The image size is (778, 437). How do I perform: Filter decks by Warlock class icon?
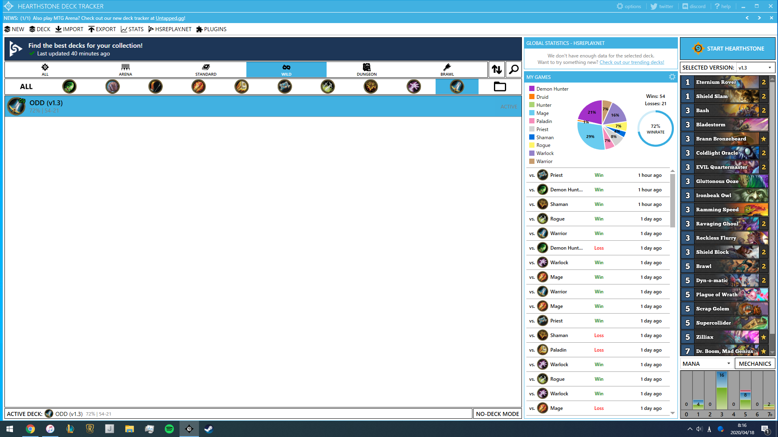(414, 87)
